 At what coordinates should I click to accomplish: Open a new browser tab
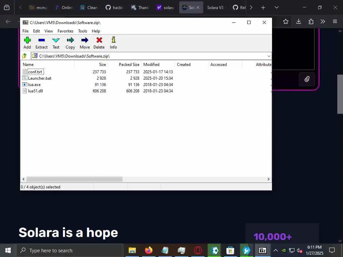(x=263, y=7)
